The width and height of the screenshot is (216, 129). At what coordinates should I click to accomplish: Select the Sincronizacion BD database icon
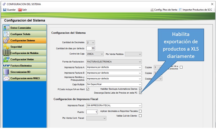pyautogui.click(x=6, y=72)
